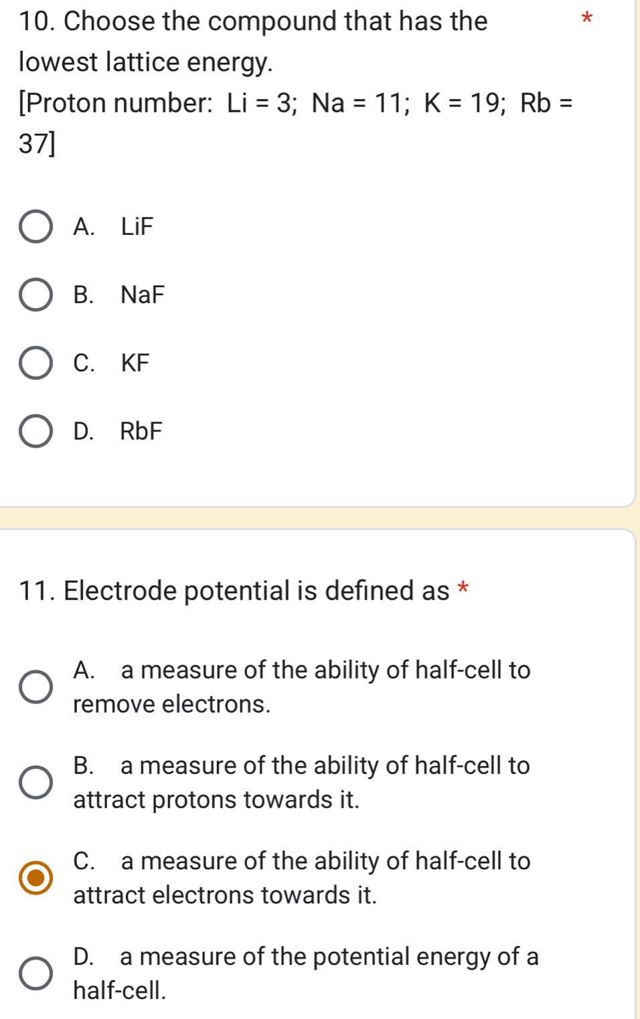Click the 'NaF' option label text
Viewport: 640px width, 1019px height.
(143, 295)
